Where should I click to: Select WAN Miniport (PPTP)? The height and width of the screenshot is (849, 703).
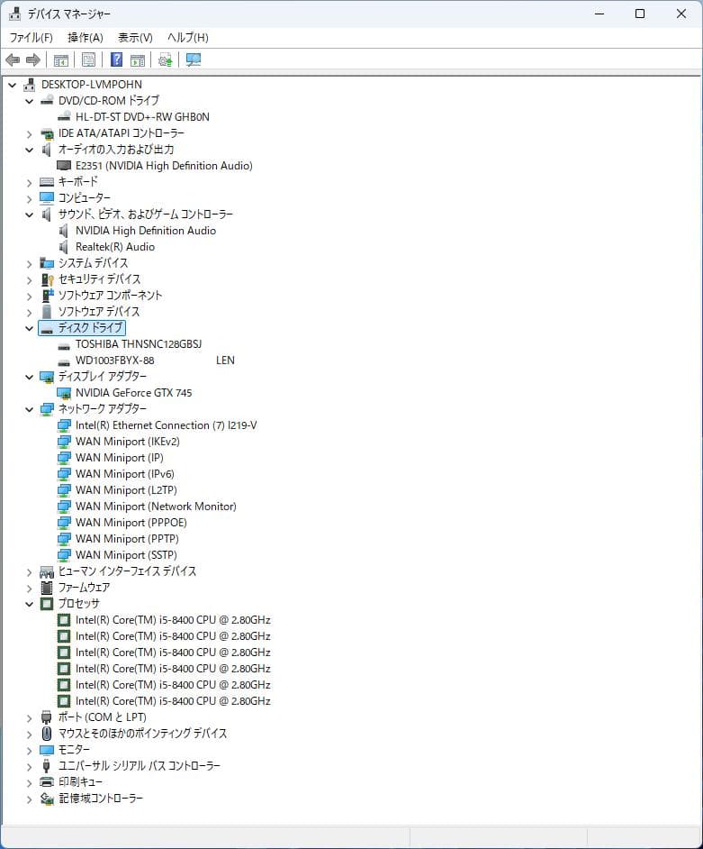click(127, 539)
